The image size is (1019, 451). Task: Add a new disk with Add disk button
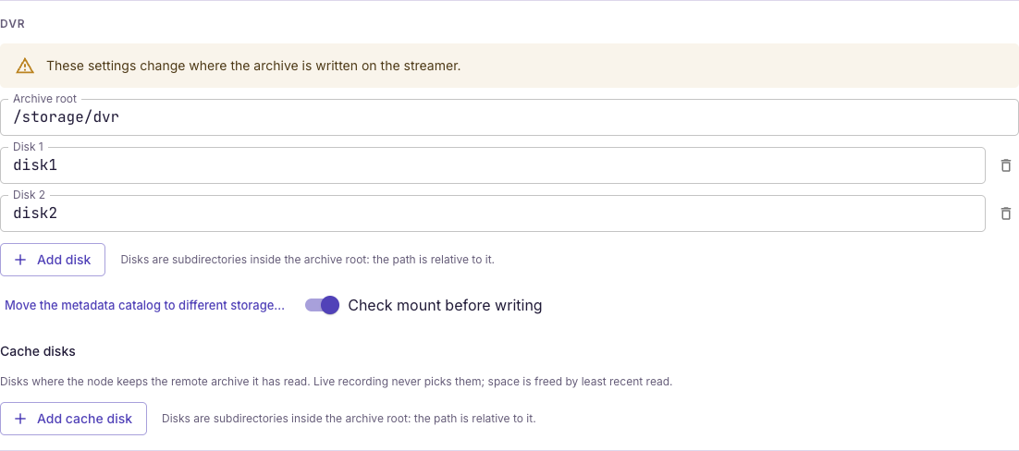(53, 260)
